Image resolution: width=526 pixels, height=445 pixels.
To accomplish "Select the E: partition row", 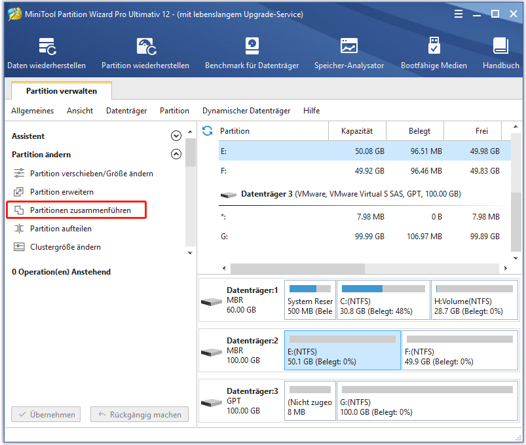I will (x=365, y=151).
